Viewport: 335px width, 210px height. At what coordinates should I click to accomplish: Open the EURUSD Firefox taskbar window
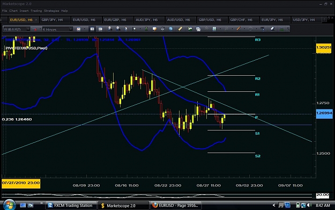tap(176, 206)
